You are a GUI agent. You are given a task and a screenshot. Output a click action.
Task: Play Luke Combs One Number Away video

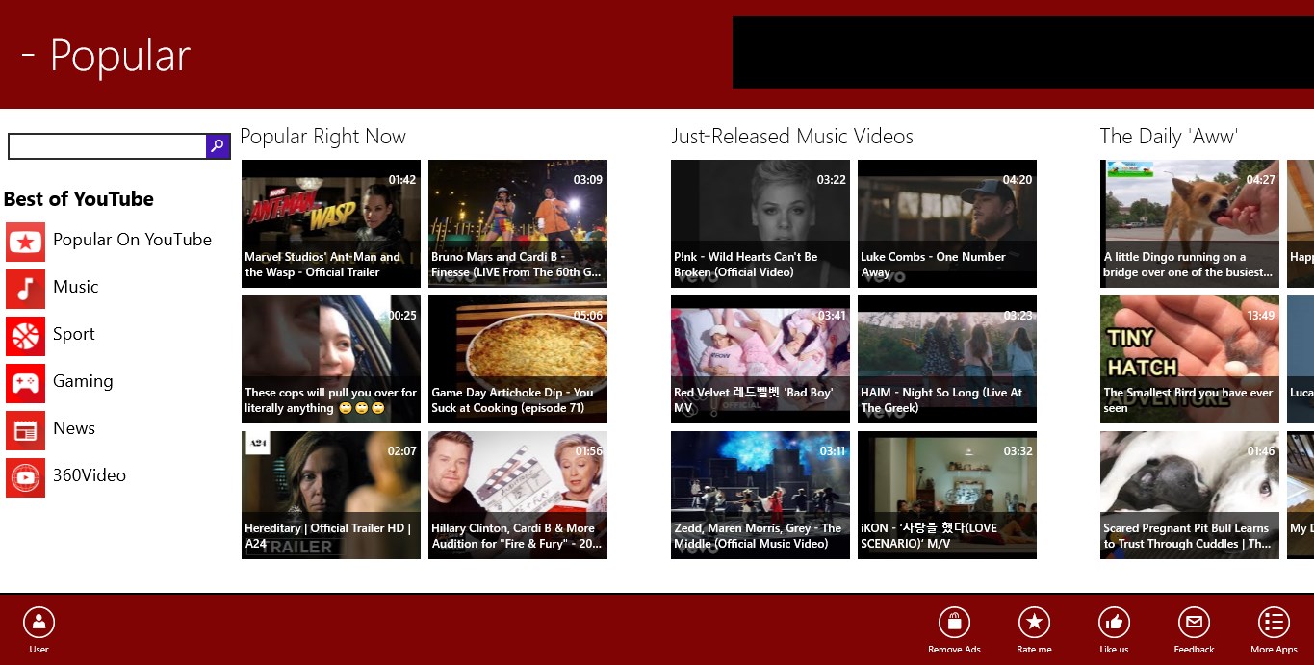tap(947, 223)
